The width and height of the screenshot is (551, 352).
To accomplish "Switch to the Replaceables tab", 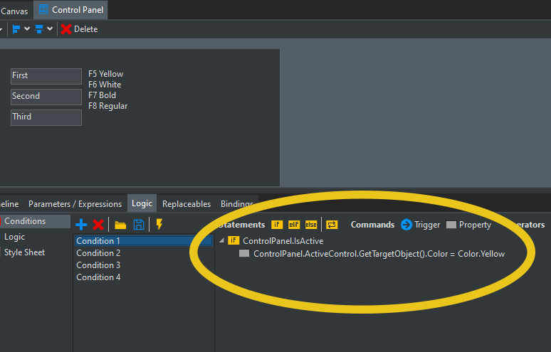I will point(187,204).
